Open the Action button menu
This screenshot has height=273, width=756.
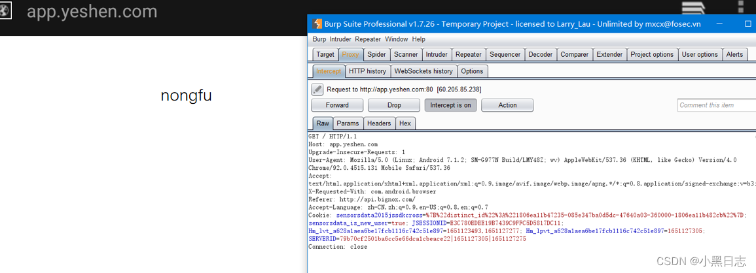click(507, 105)
